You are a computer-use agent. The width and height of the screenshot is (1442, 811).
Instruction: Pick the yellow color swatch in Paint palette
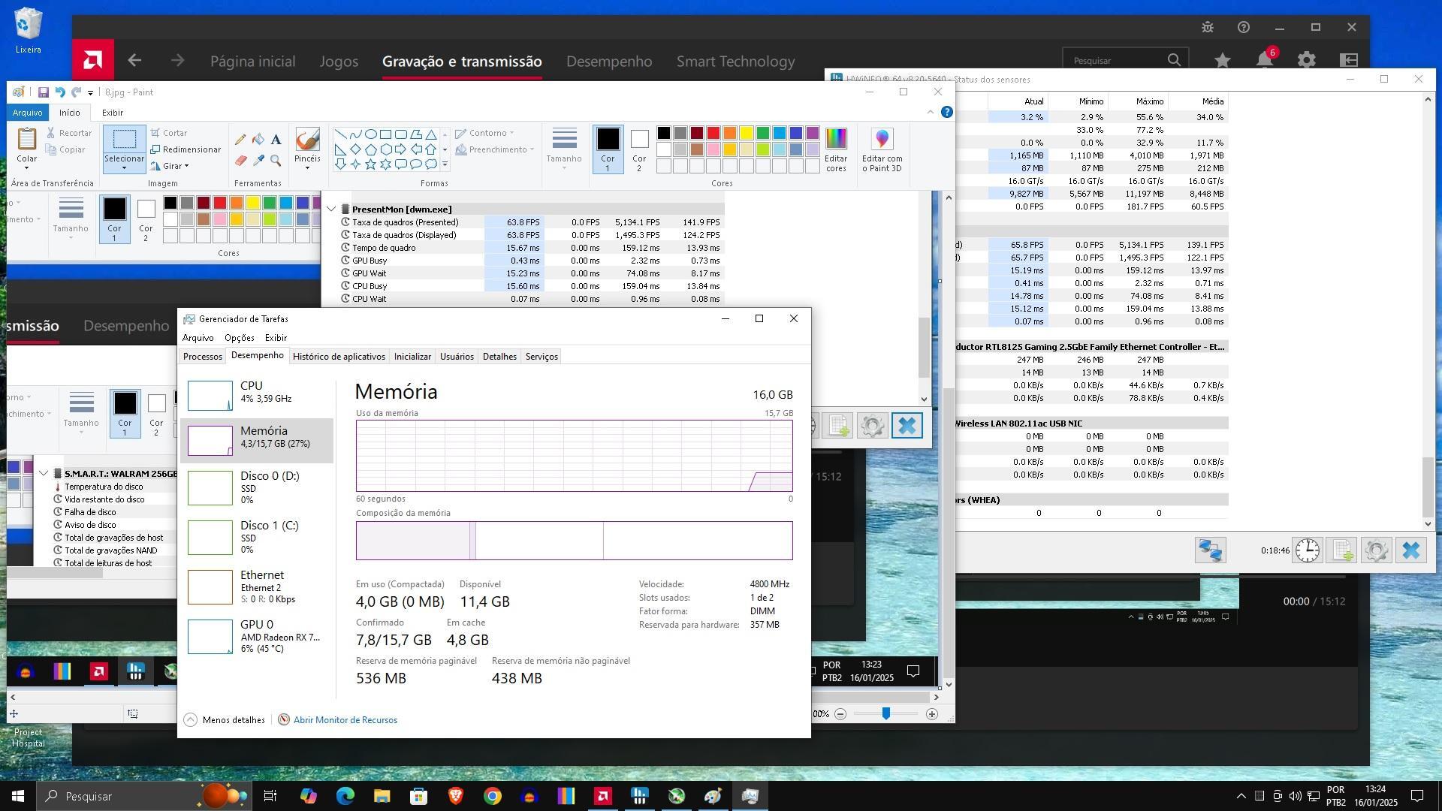(x=747, y=133)
